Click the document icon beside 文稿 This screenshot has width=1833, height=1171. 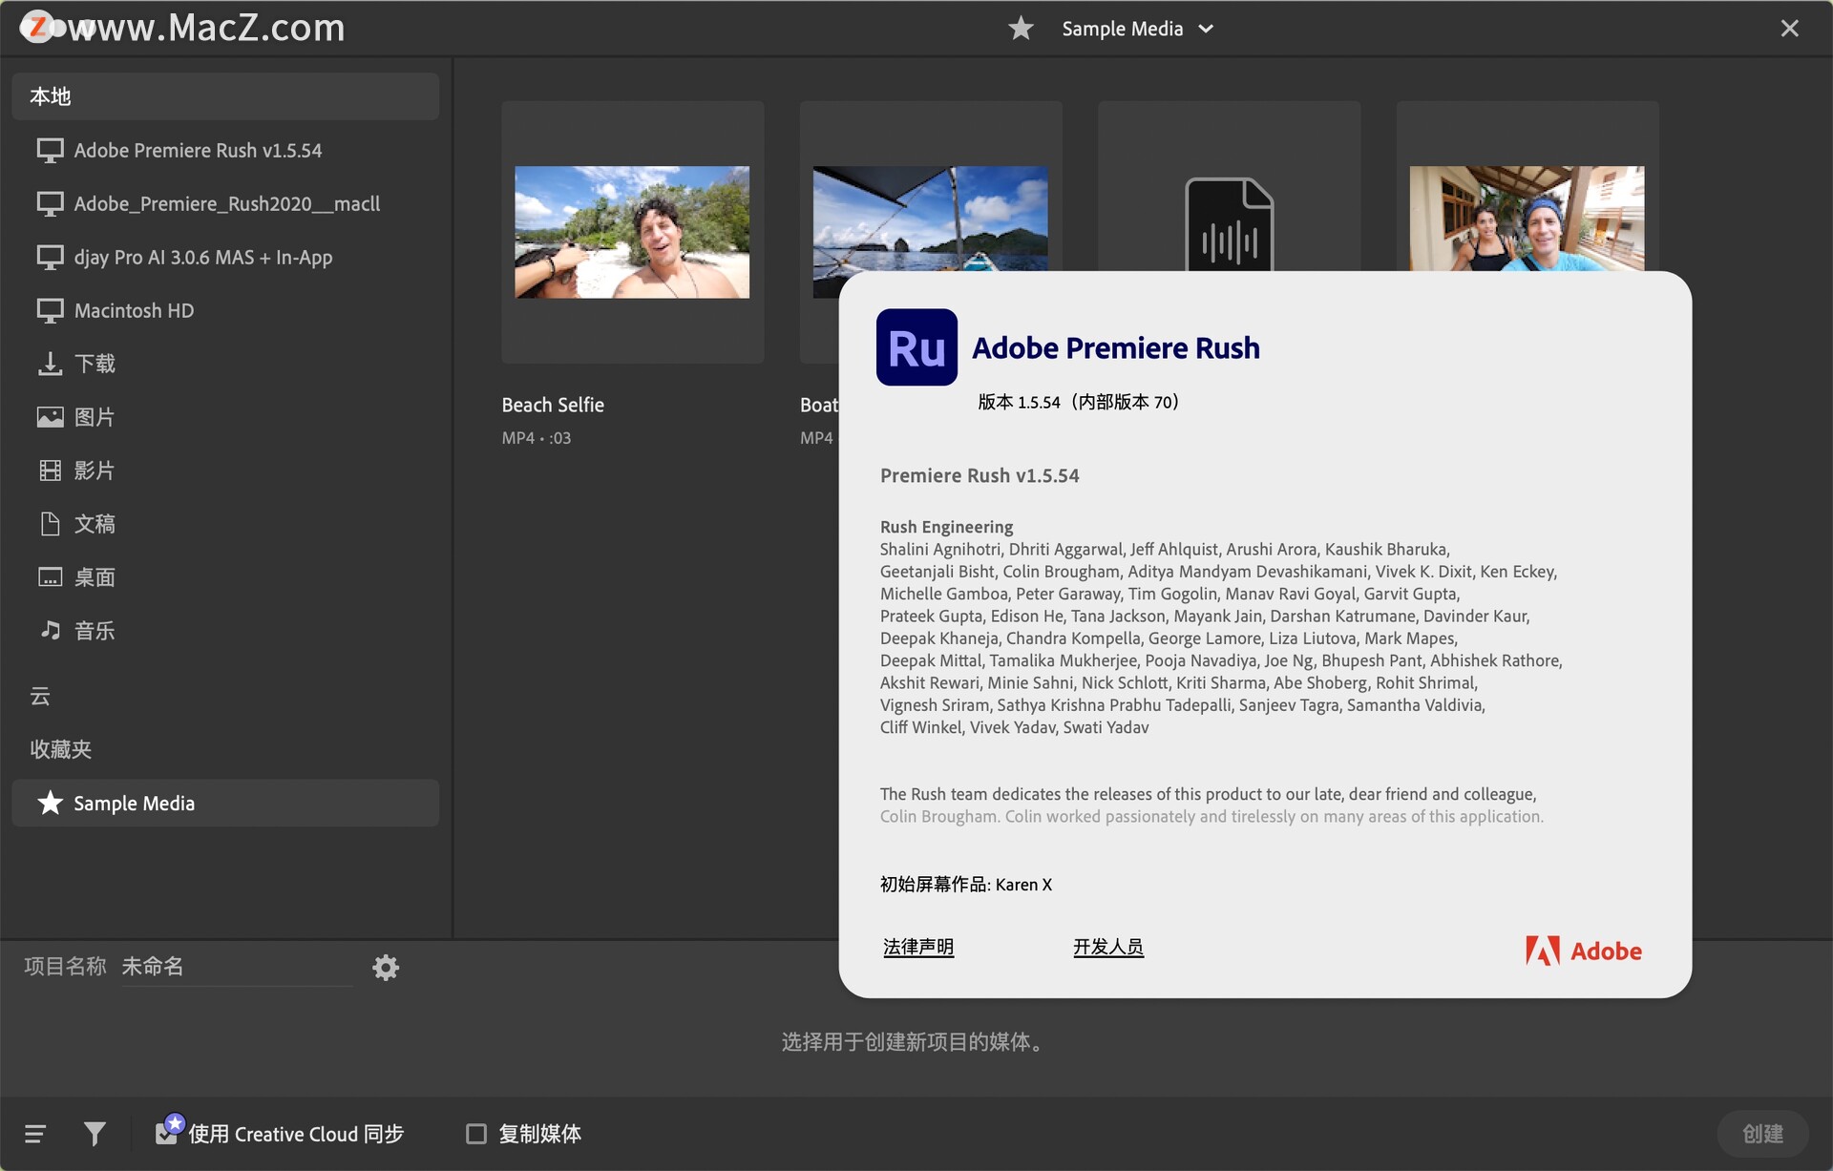(x=50, y=524)
